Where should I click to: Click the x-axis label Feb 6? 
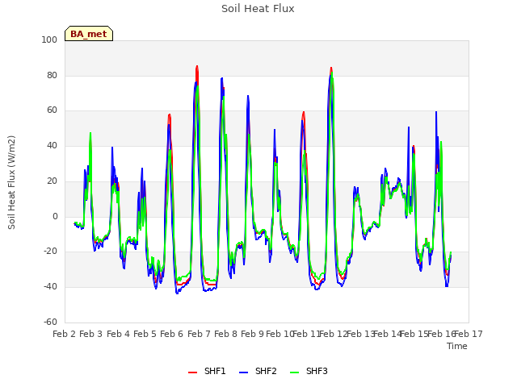(171, 334)
